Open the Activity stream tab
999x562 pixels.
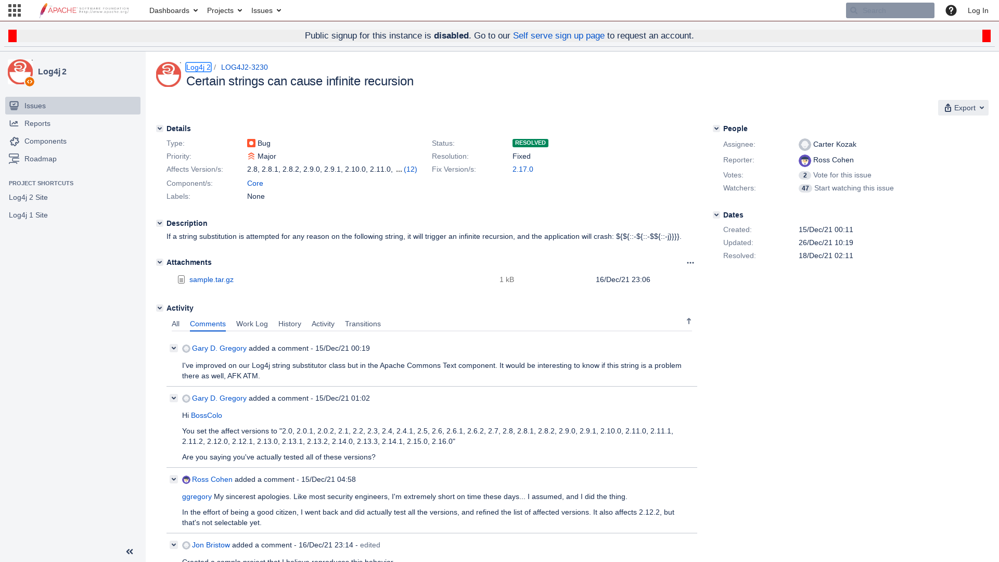[323, 324]
